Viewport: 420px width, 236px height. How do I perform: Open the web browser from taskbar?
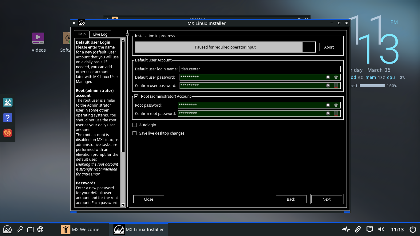[40, 229]
